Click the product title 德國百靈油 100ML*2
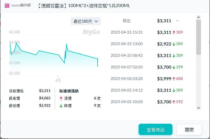Viewport: 210px width, 139px height. coord(84,6)
